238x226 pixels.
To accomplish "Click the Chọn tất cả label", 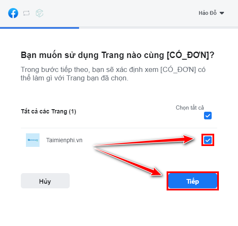I will click(x=190, y=107).
